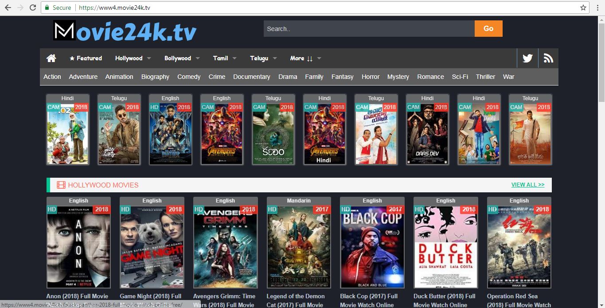Open the Avengers Infinity War Hindi poster
605x308 pixels.
tap(325, 133)
